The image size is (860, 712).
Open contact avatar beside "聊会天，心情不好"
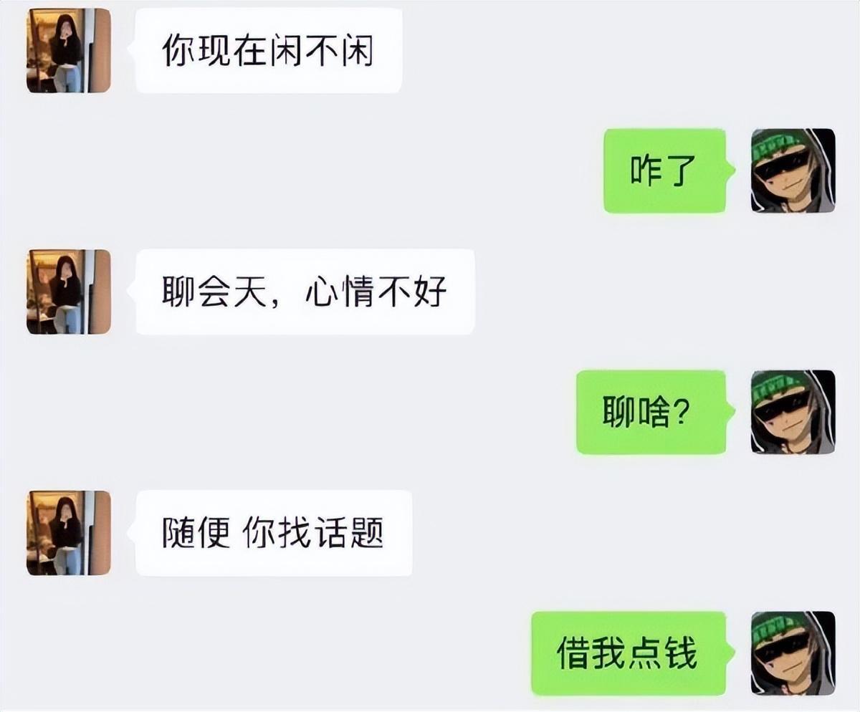(69, 292)
